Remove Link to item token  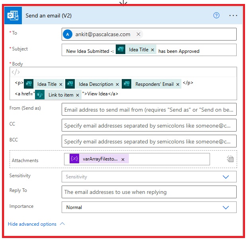click(x=78, y=95)
